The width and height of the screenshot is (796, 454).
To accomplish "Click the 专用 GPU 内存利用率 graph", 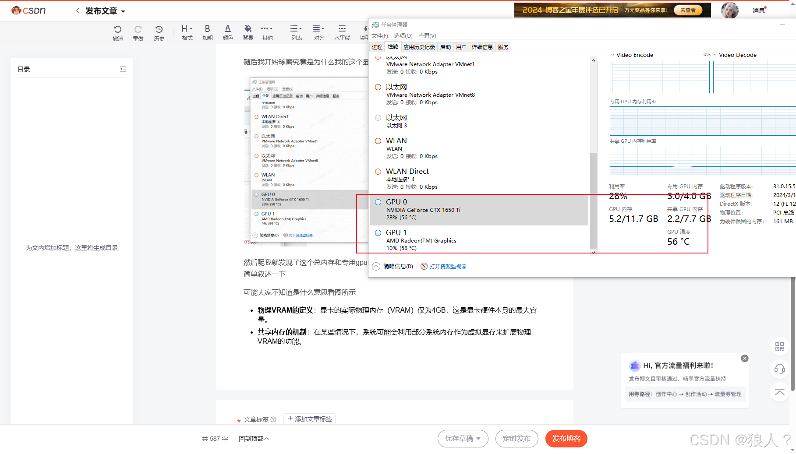I will [x=702, y=121].
